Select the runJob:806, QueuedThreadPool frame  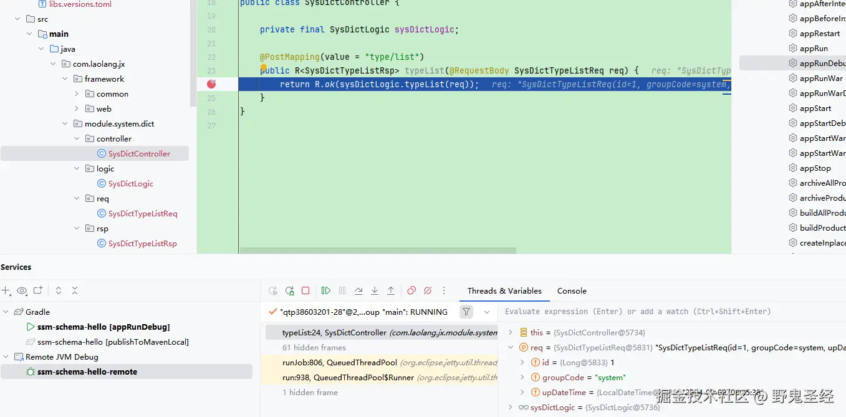pos(382,363)
